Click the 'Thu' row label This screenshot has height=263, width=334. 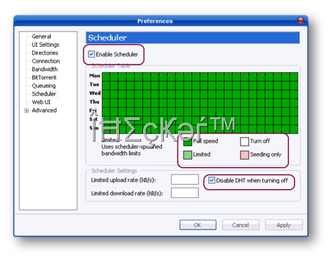click(x=94, y=102)
